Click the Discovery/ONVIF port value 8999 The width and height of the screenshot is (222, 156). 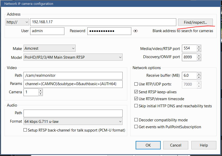click(x=189, y=57)
